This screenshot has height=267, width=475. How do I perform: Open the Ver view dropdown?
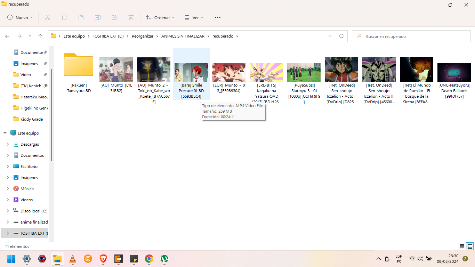point(194,17)
